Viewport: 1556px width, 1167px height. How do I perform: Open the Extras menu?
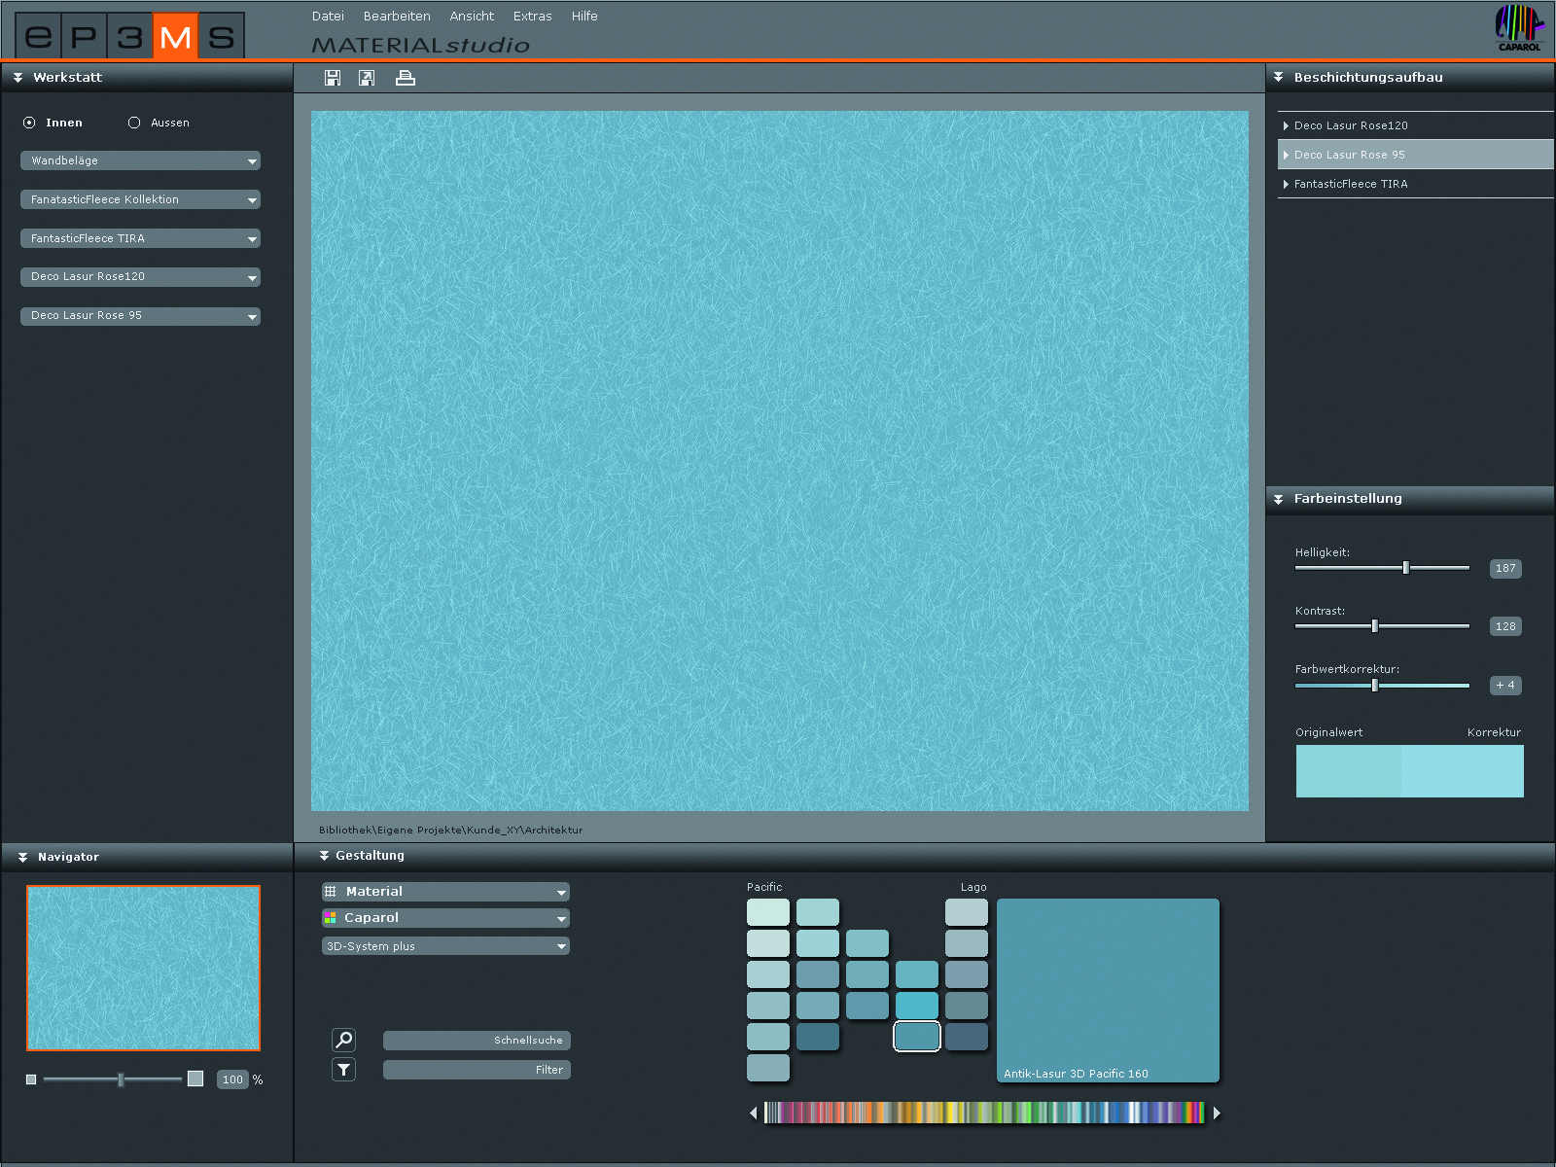[532, 17]
